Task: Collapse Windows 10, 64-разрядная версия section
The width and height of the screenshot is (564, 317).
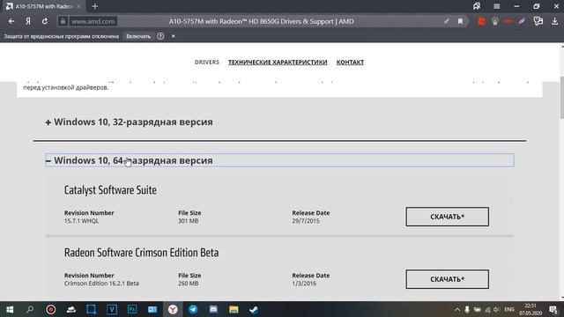Action: tap(279, 160)
